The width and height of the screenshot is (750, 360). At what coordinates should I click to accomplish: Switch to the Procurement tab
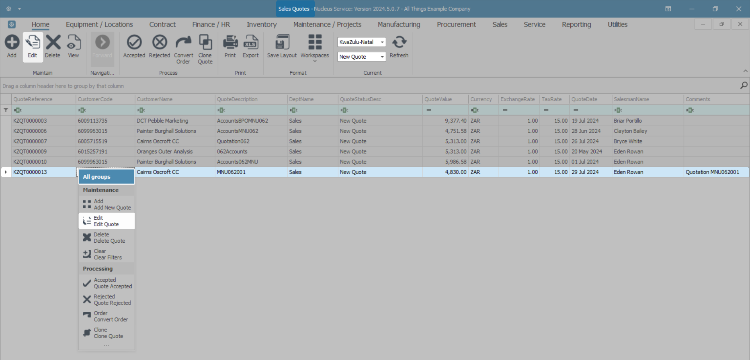[456, 25]
